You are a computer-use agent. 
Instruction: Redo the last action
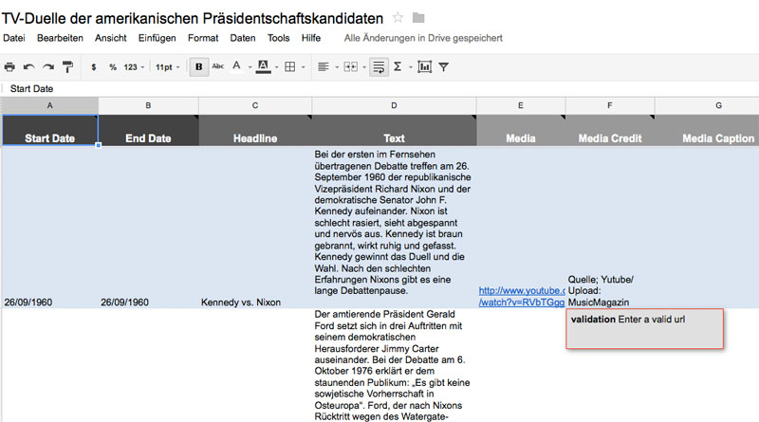(48, 66)
